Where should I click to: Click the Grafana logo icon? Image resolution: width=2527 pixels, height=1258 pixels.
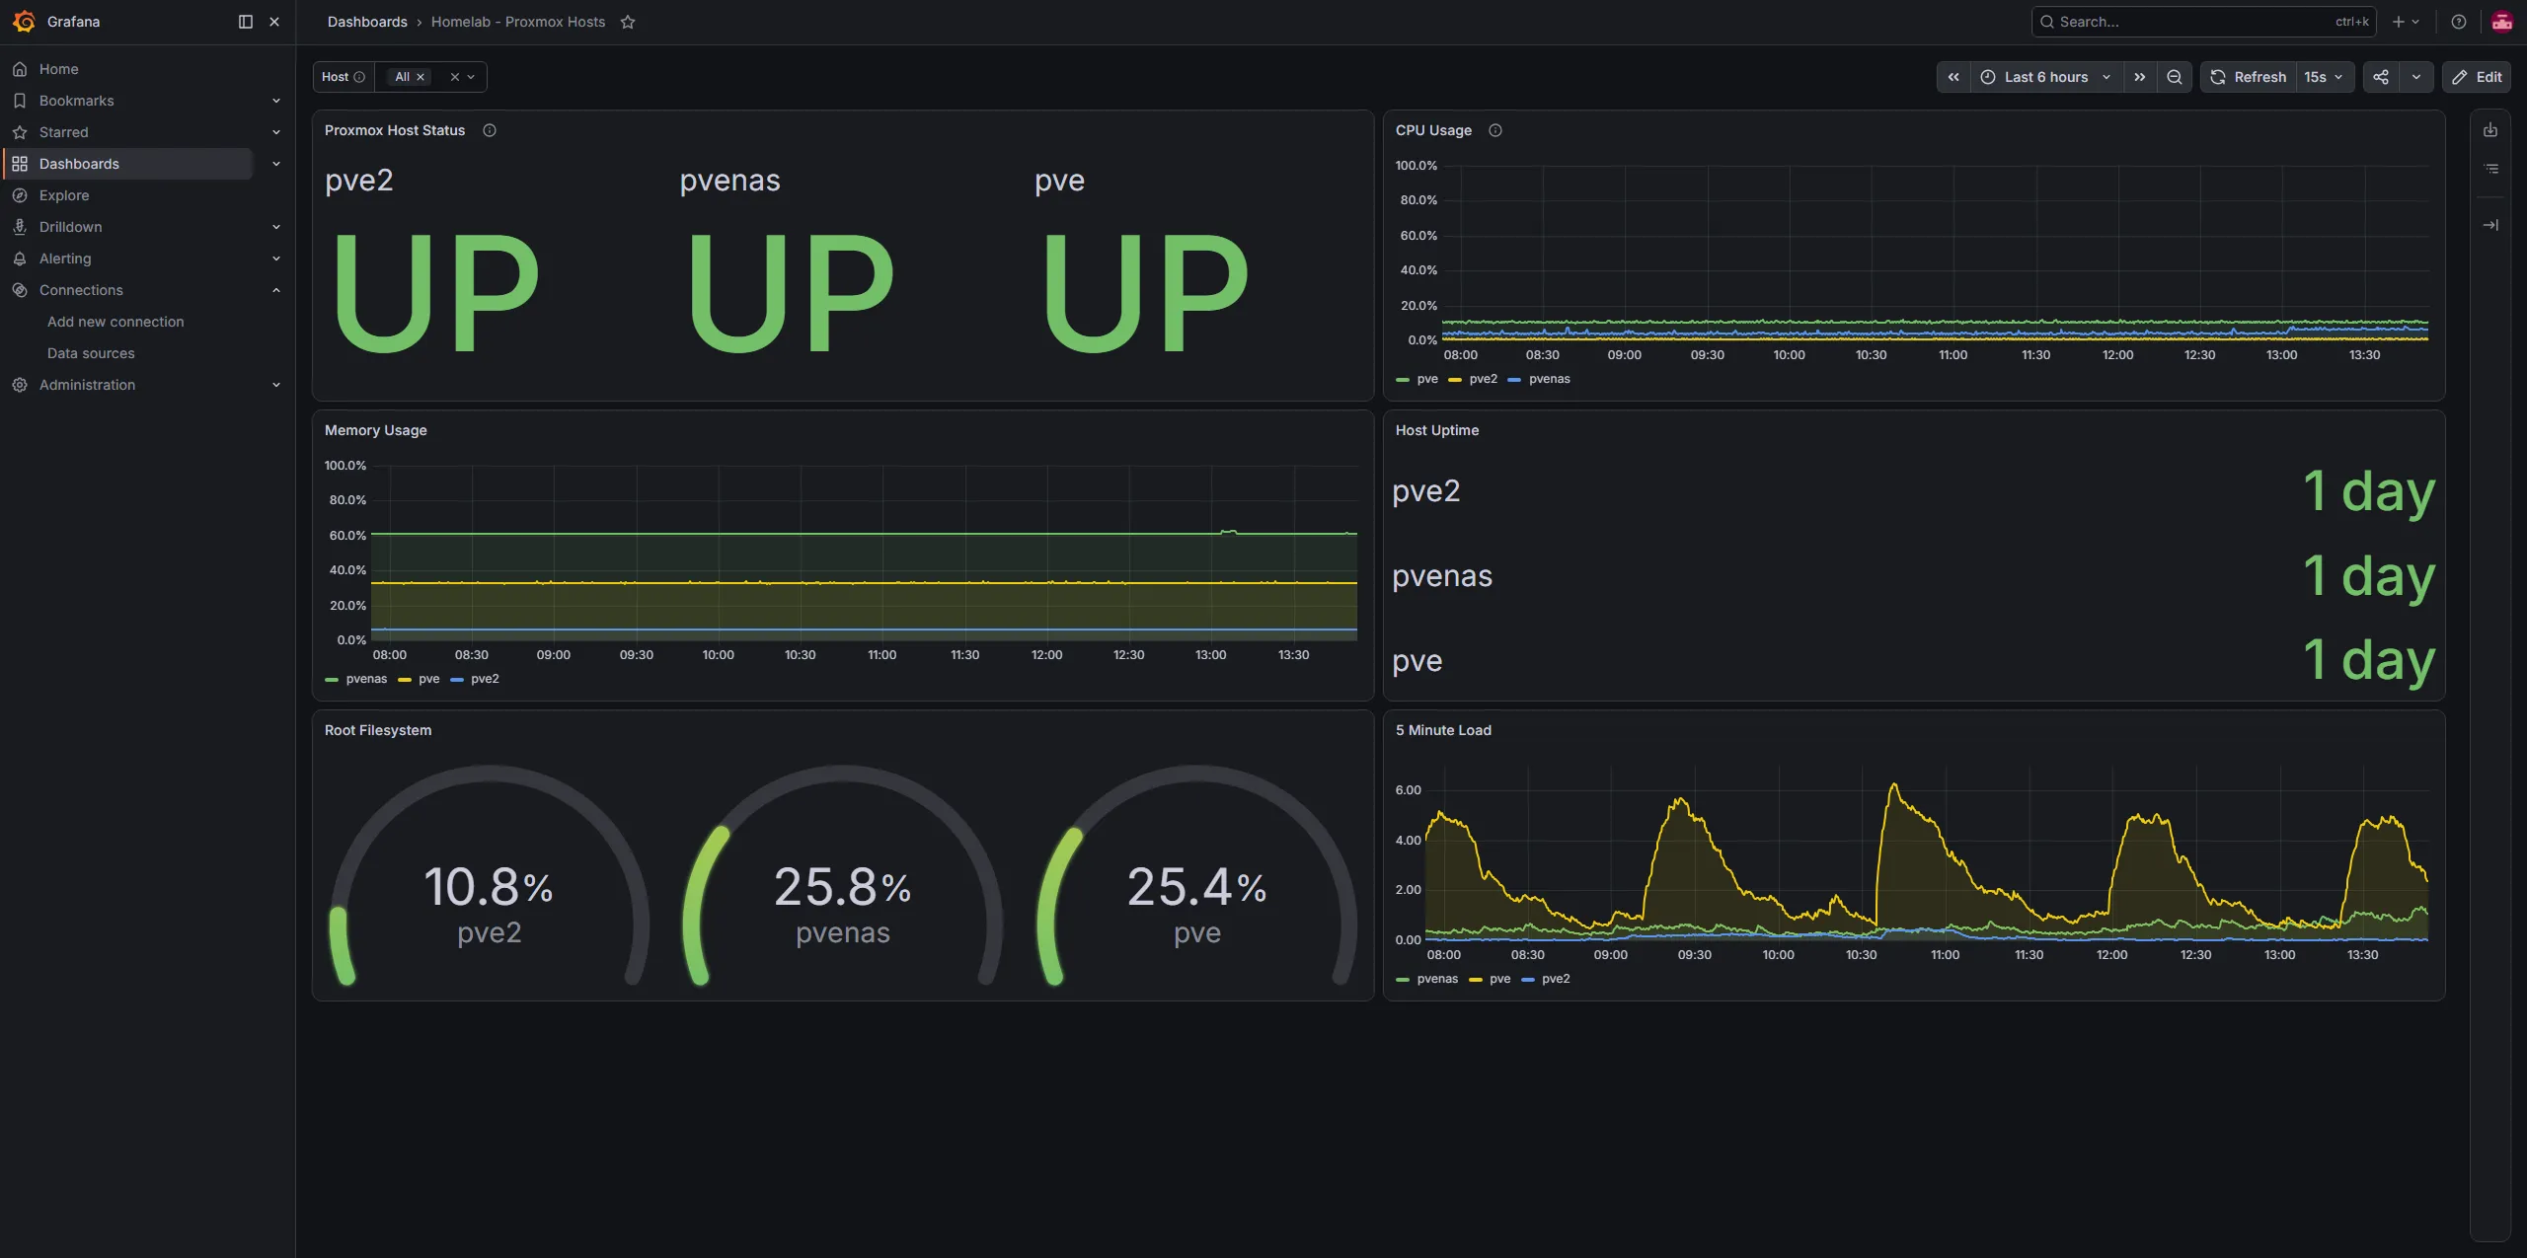pos(24,22)
